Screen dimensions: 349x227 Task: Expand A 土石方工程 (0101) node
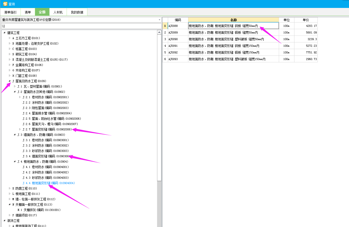click(10, 38)
